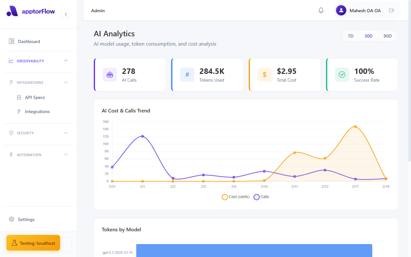
Task: Click the checkmark icon on the Success Rate card
Action: coord(342,75)
